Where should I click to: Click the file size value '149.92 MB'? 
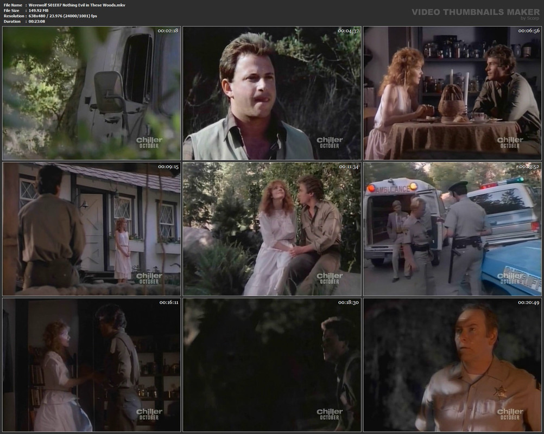[39, 10]
